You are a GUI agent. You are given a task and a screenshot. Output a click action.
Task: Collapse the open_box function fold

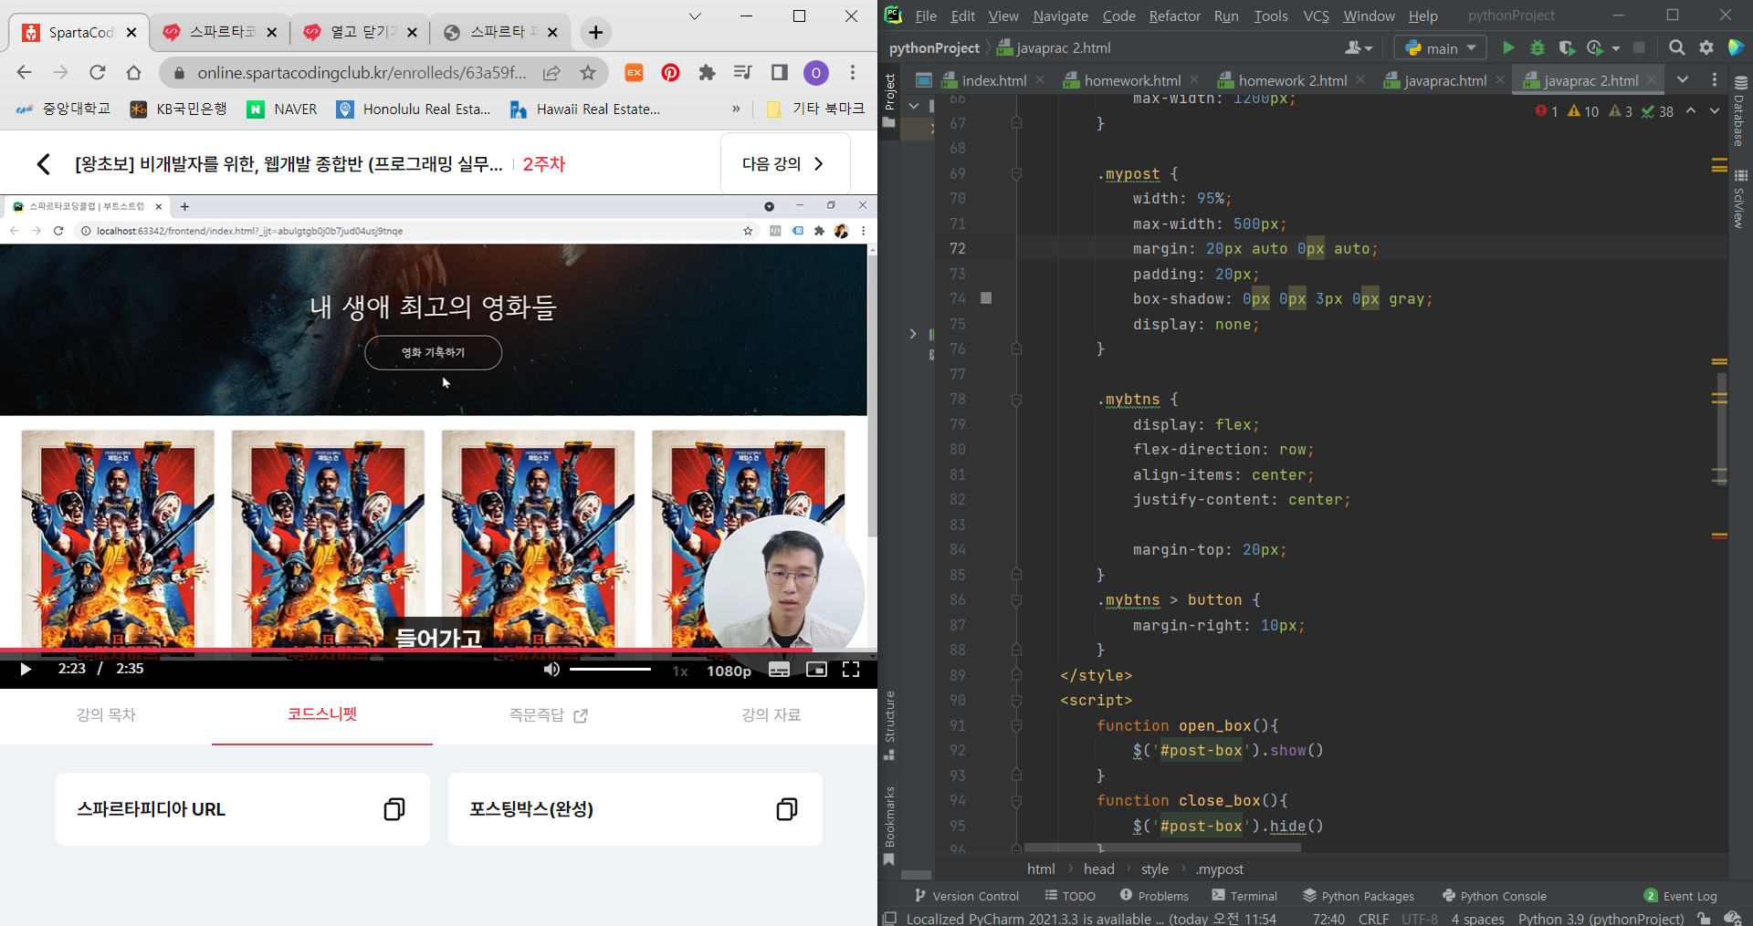pyautogui.click(x=1016, y=725)
